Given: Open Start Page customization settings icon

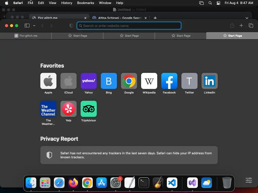Looking at the screenshot, I should pyautogui.click(x=249, y=180).
